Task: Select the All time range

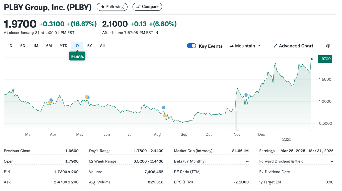Action: coord(102,46)
